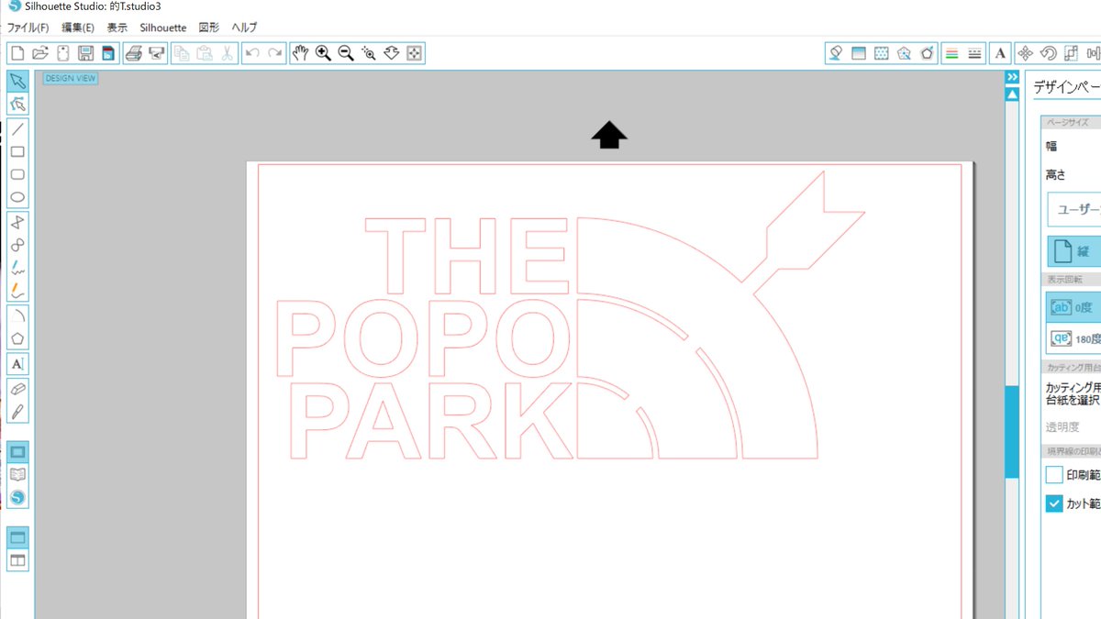
Task: Open the 図形 menu
Action: pos(209,28)
